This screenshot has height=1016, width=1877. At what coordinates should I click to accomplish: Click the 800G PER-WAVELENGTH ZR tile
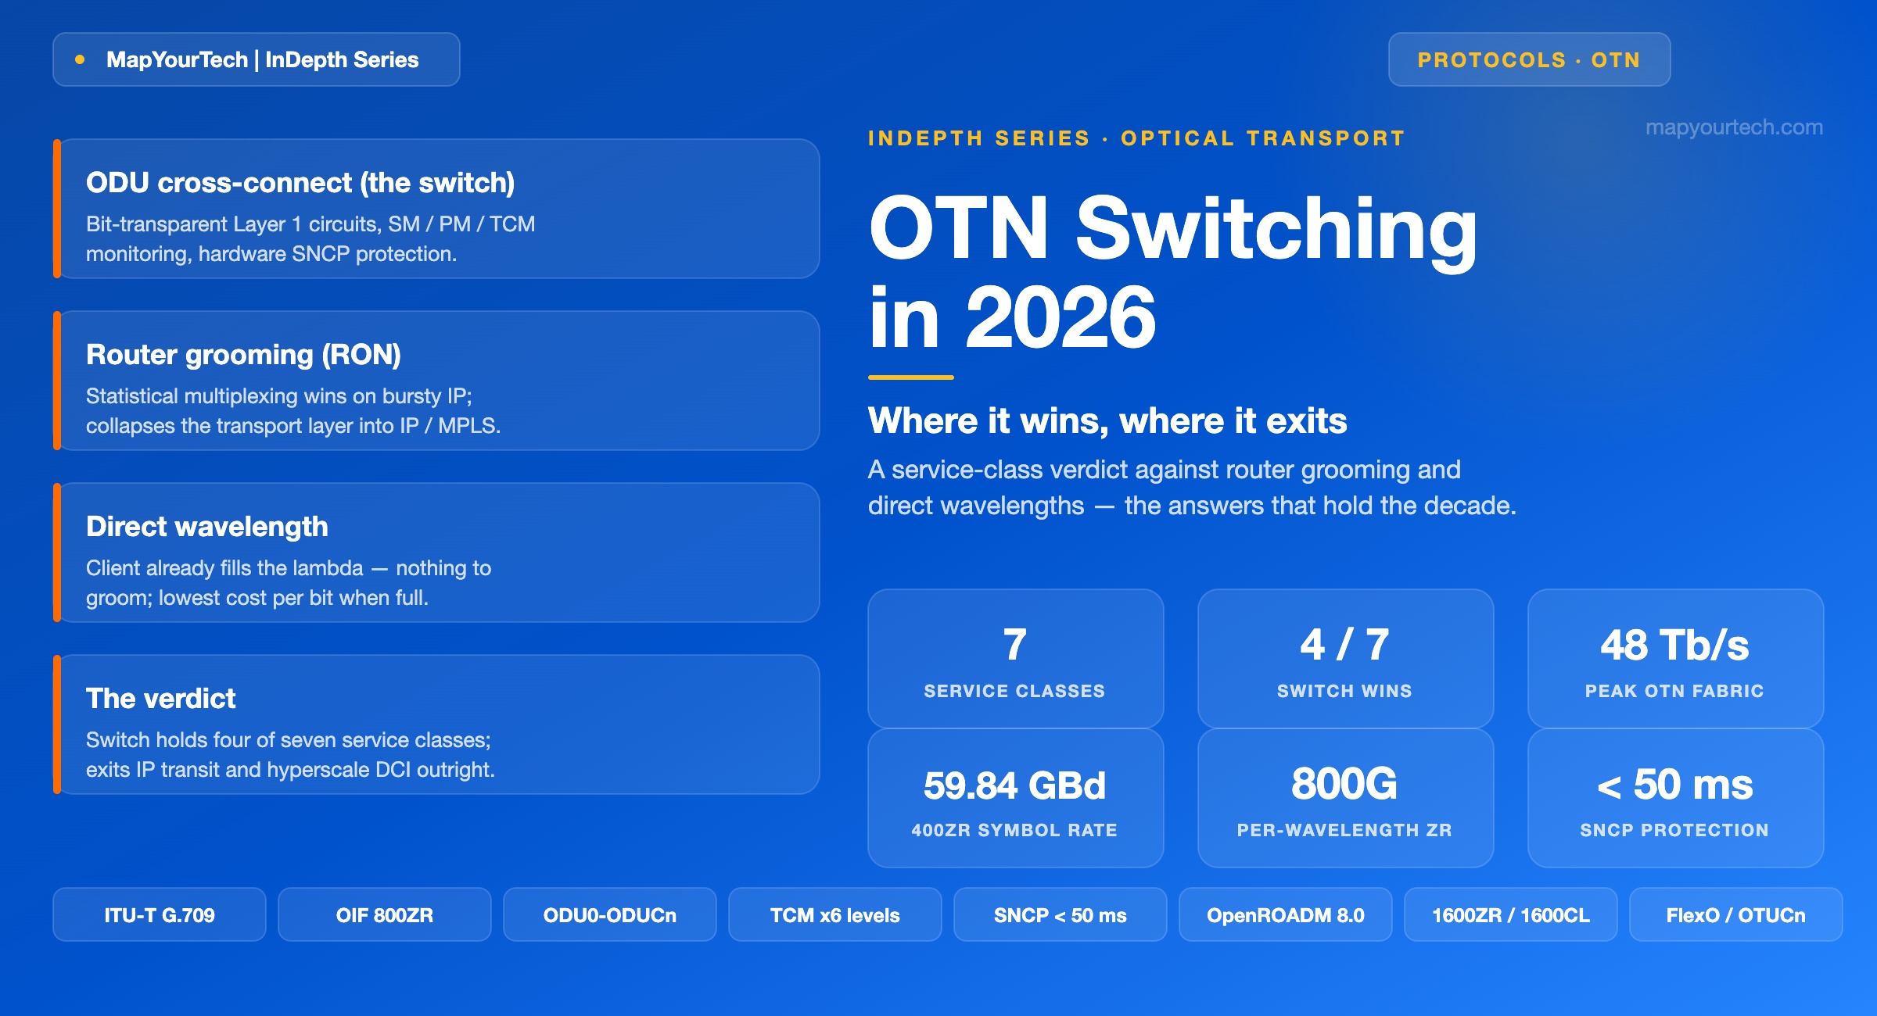(1345, 798)
